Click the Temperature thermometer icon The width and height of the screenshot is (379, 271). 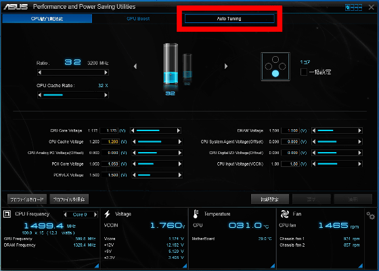[196, 214]
